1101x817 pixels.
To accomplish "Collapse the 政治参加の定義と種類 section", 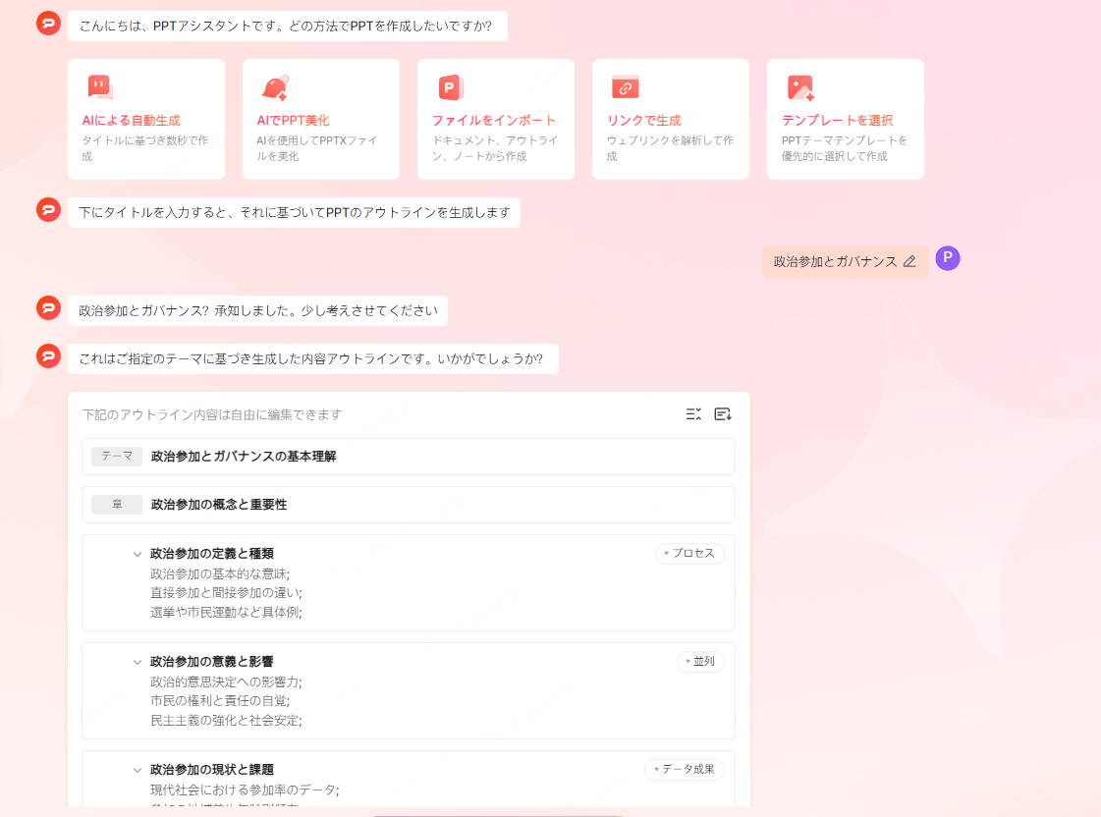I will click(138, 554).
